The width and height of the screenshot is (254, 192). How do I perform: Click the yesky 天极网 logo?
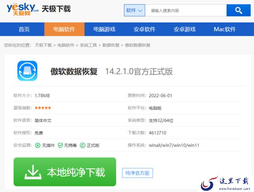pyautogui.click(x=22, y=9)
